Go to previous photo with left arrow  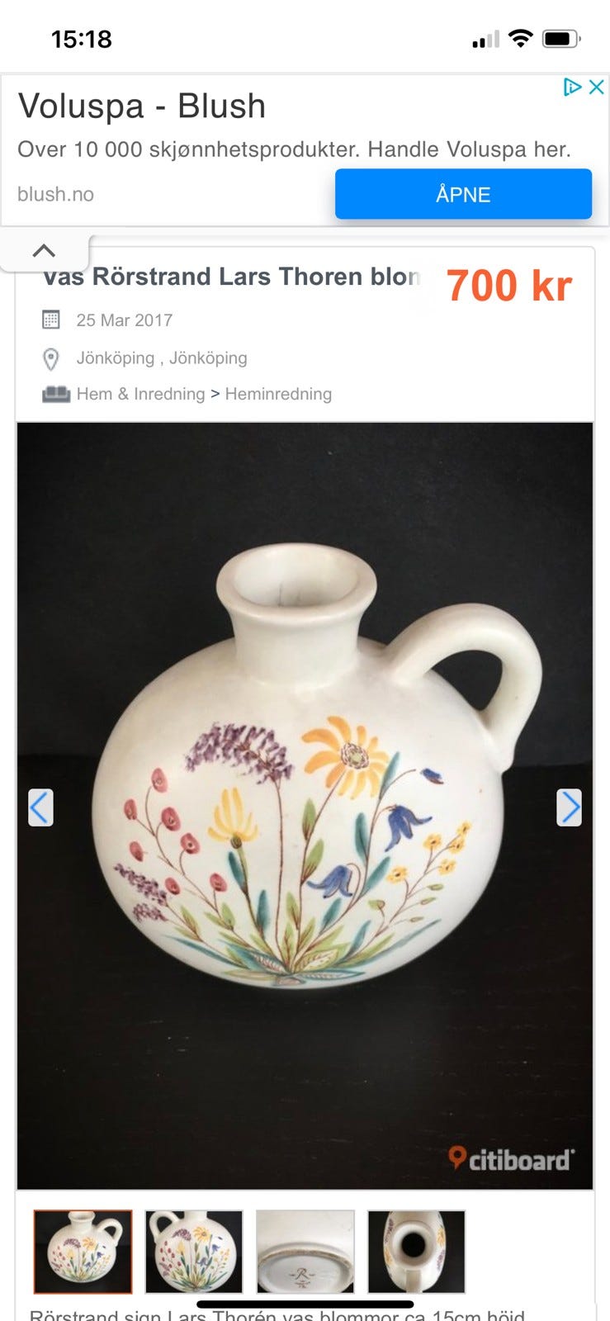point(41,807)
